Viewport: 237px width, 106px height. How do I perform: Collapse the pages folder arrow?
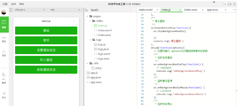(87, 16)
